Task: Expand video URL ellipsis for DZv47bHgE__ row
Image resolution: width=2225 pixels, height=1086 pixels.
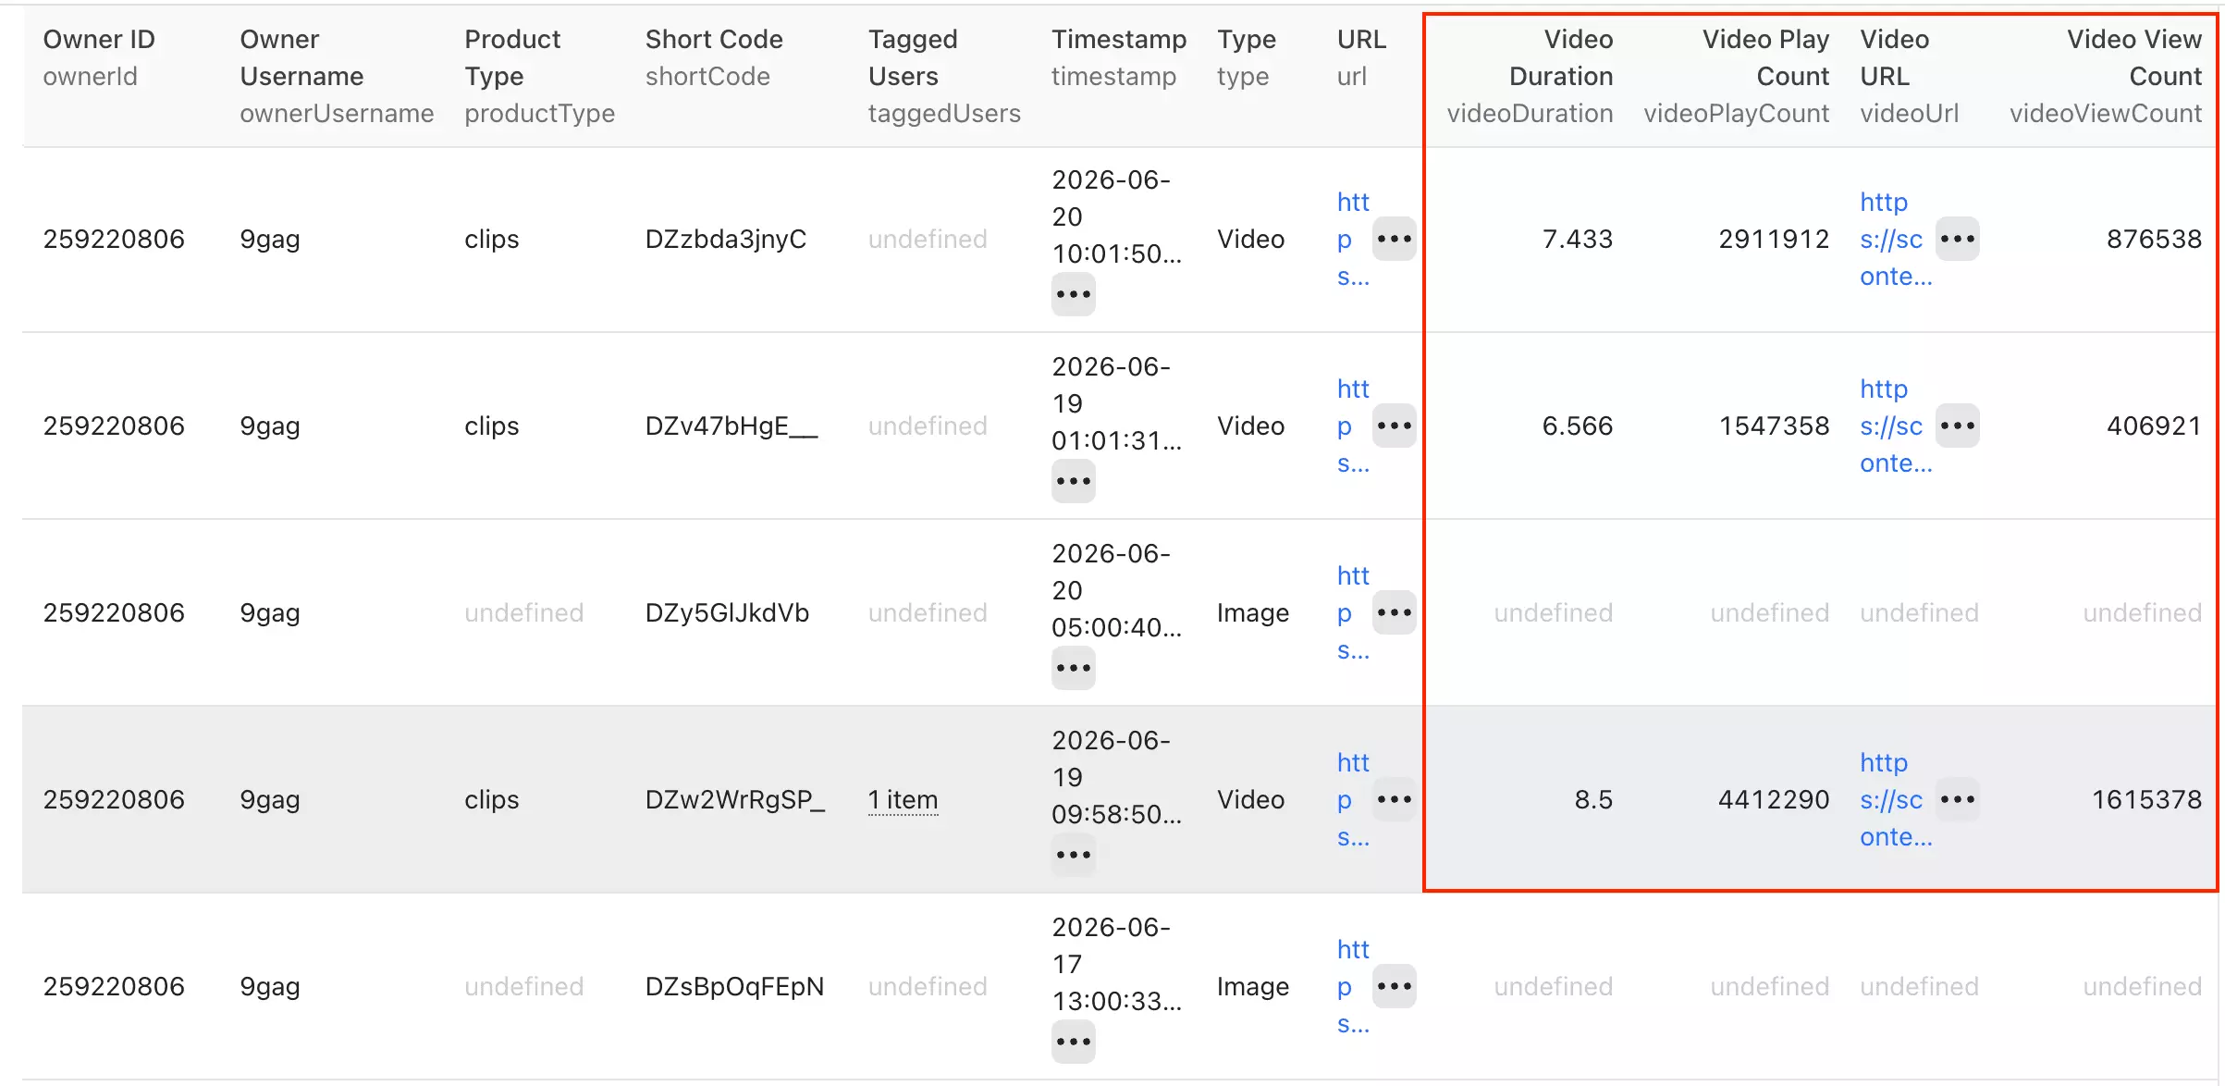Action: click(1957, 426)
